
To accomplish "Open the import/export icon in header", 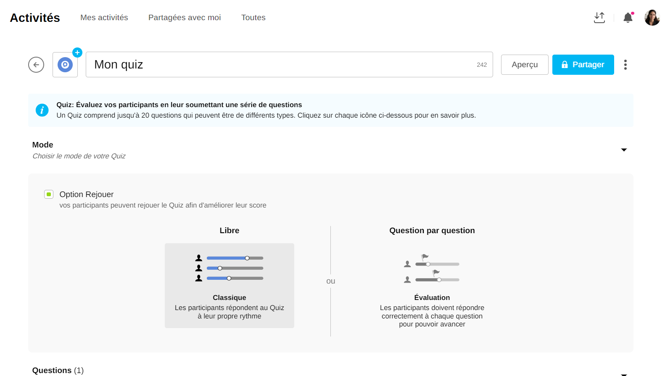I will point(599,18).
